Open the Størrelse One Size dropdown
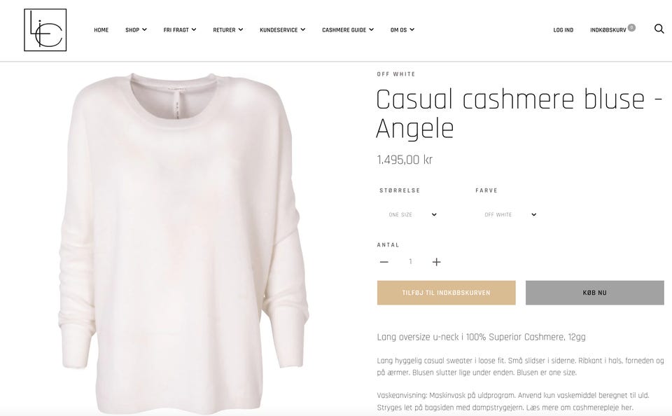 (x=413, y=214)
